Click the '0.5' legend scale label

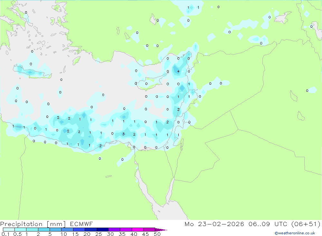pyautogui.click(x=17, y=234)
